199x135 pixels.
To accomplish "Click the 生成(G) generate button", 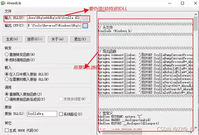I will pyautogui.click(x=13, y=39).
